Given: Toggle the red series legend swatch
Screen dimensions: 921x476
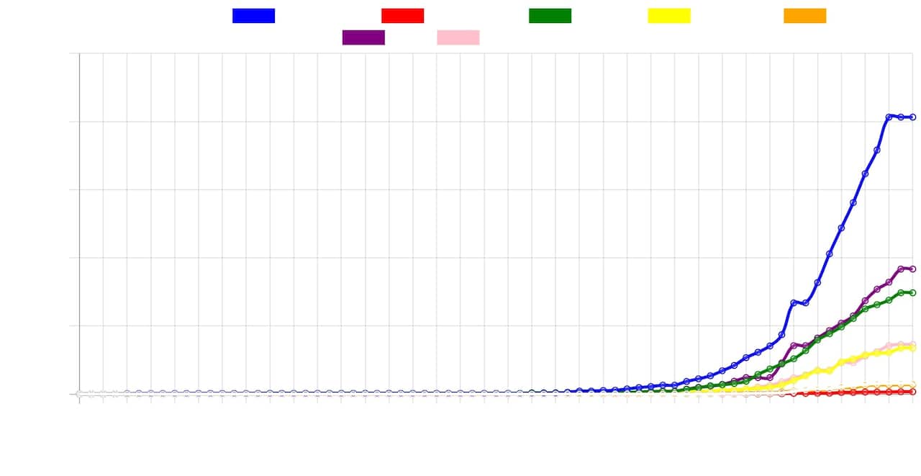Looking at the screenshot, I should (x=402, y=16).
